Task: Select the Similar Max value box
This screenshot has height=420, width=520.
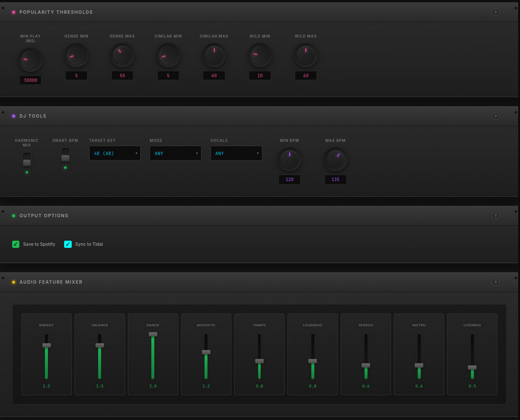Action: point(214,76)
